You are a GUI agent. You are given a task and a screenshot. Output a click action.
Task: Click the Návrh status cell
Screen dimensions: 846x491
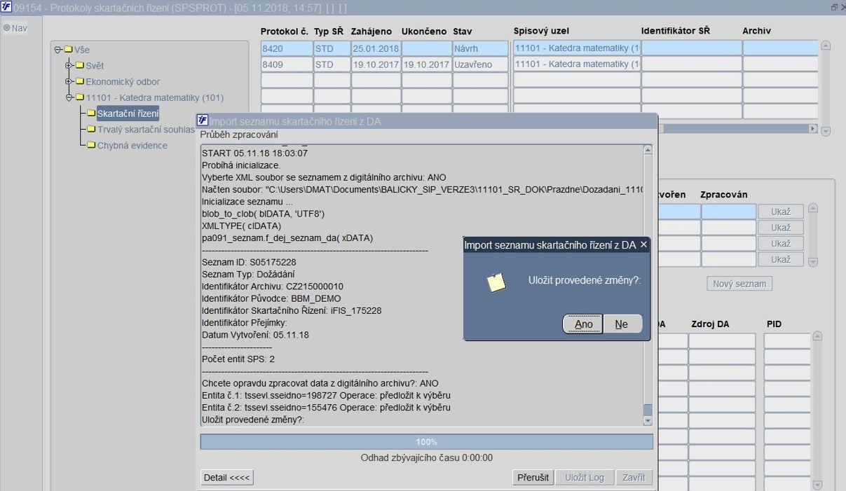(480, 48)
